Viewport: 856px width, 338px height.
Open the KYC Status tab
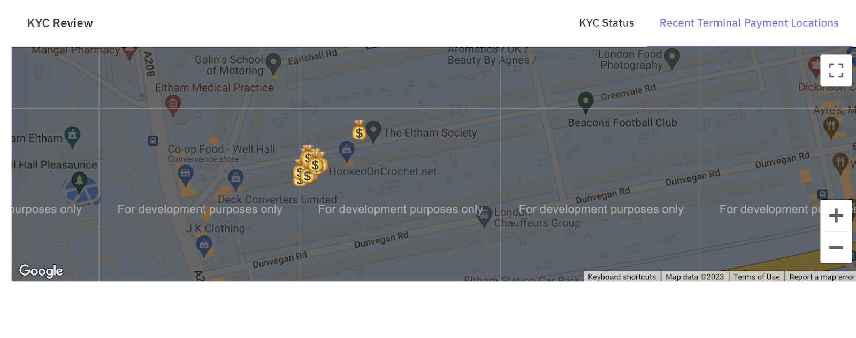tap(606, 23)
